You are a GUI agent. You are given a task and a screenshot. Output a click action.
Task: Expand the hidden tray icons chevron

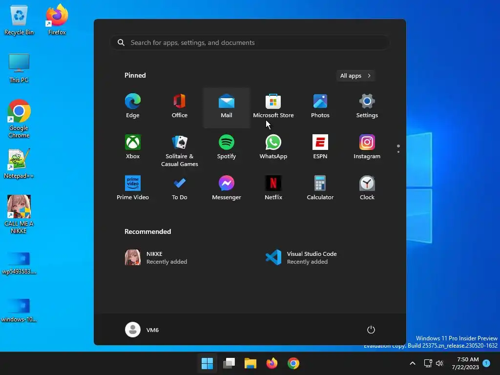click(412, 363)
